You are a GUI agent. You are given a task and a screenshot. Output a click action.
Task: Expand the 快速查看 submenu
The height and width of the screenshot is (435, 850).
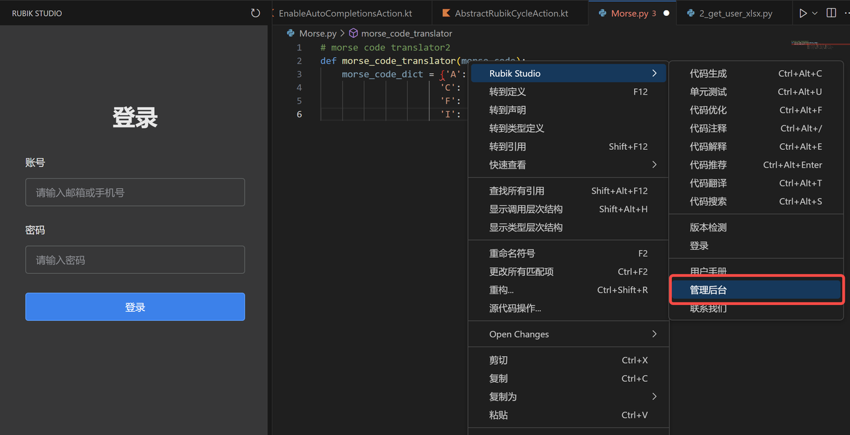pos(569,164)
